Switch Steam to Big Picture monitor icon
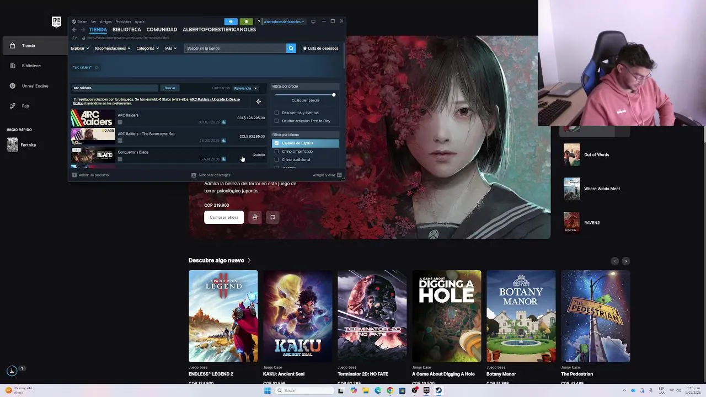The width and height of the screenshot is (706, 397). point(313,22)
